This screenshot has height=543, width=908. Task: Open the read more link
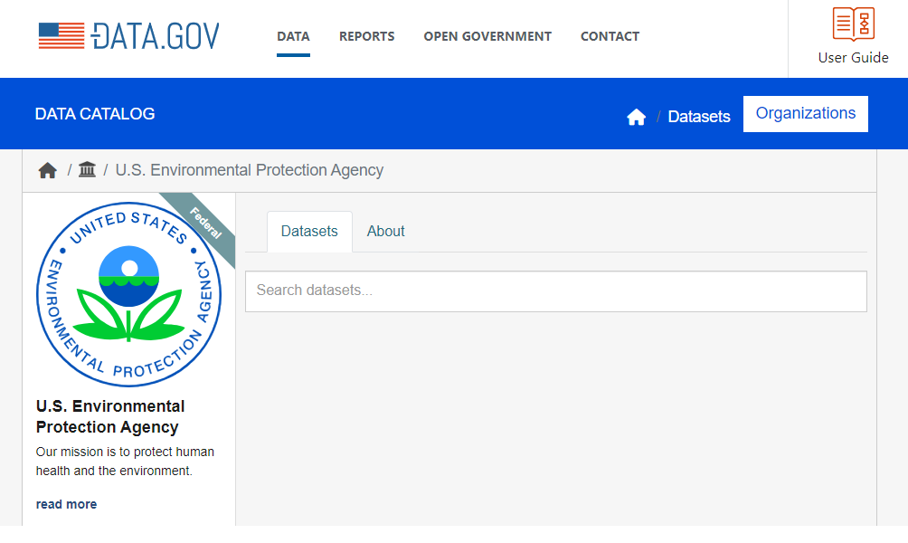click(x=66, y=503)
